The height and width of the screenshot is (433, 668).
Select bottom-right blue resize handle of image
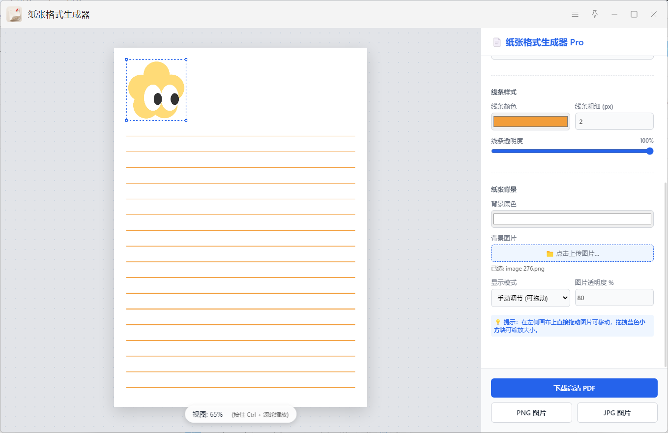tap(186, 120)
